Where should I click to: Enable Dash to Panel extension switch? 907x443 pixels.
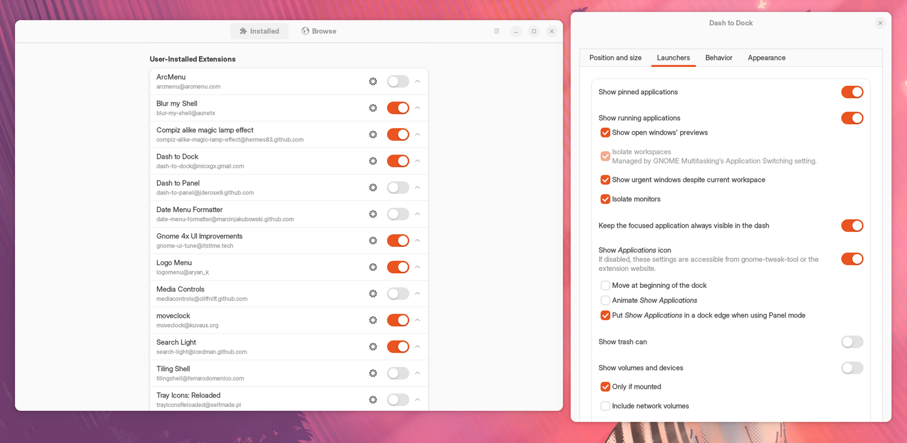point(398,188)
